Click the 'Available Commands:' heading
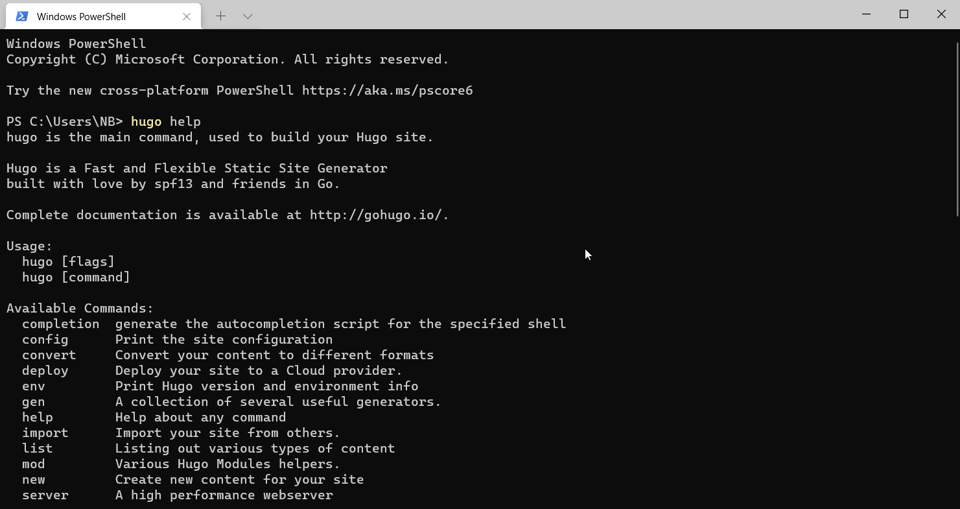This screenshot has height=509, width=960. tap(80, 308)
